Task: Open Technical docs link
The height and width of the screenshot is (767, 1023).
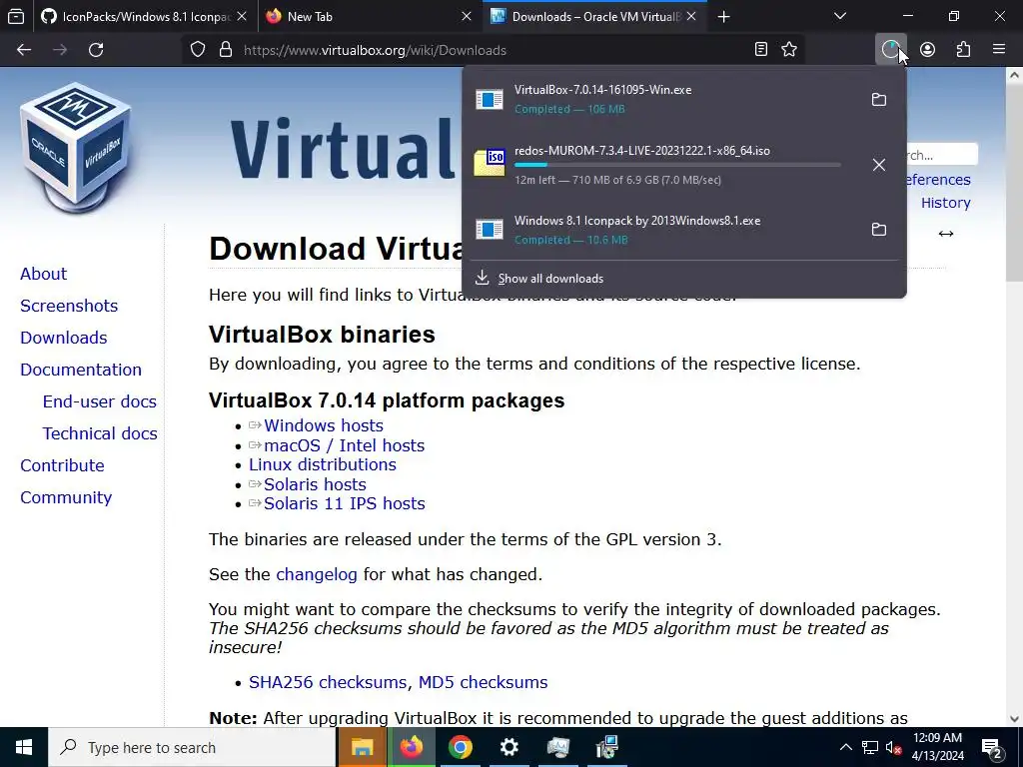Action: pos(100,433)
